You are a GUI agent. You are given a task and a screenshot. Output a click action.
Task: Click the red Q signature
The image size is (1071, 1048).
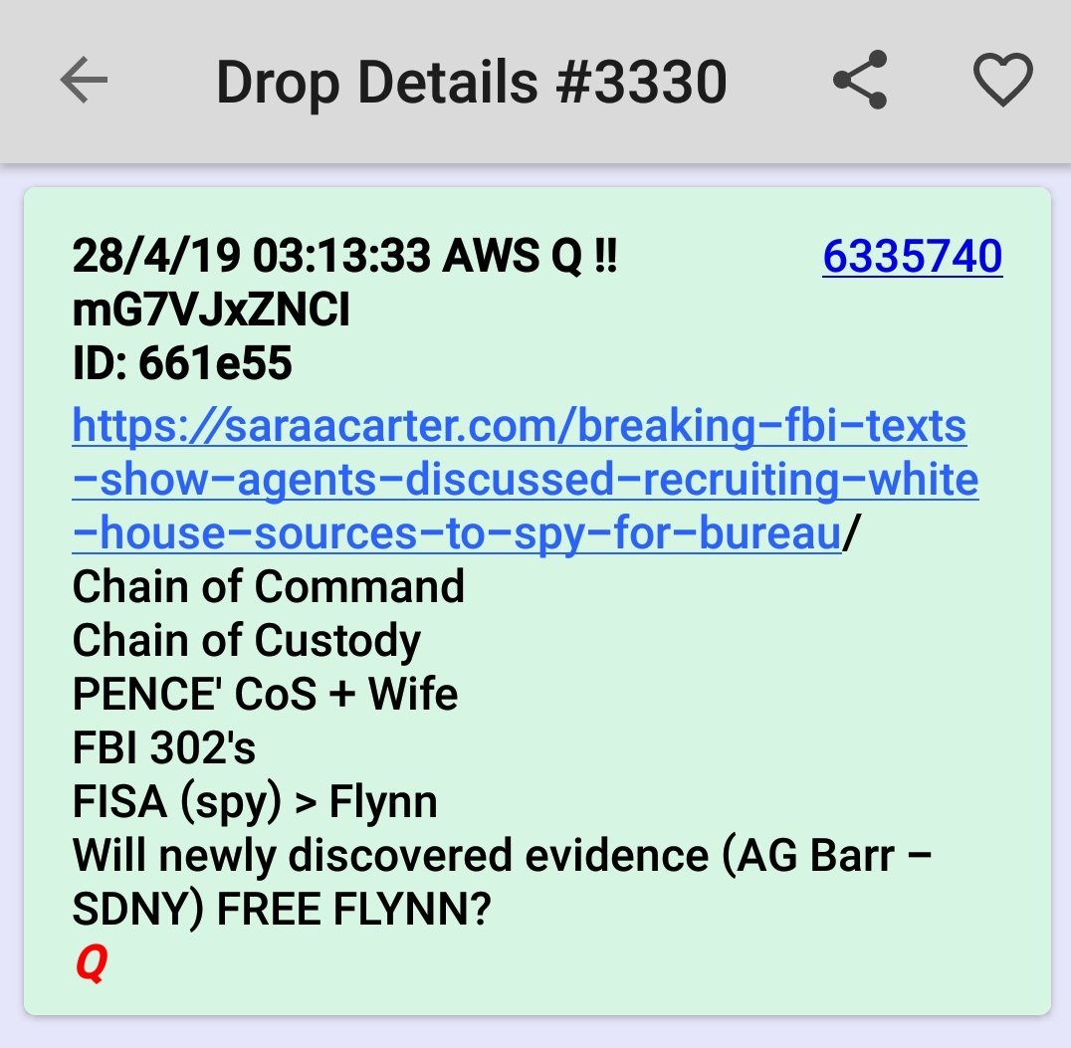coord(91,963)
